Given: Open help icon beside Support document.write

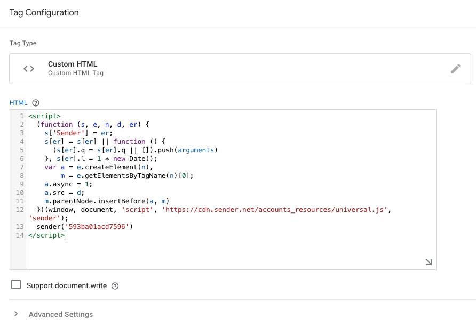Looking at the screenshot, I should click(115, 286).
